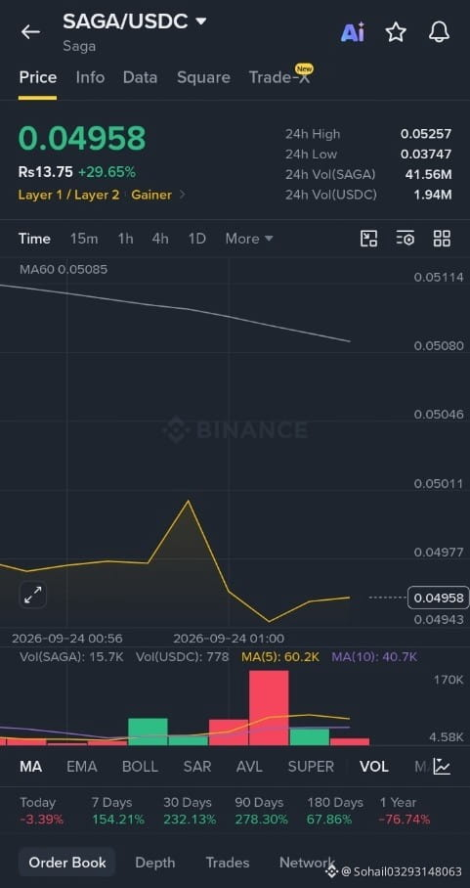This screenshot has height=888, width=470.
Task: Switch to the Info tab
Action: point(90,77)
